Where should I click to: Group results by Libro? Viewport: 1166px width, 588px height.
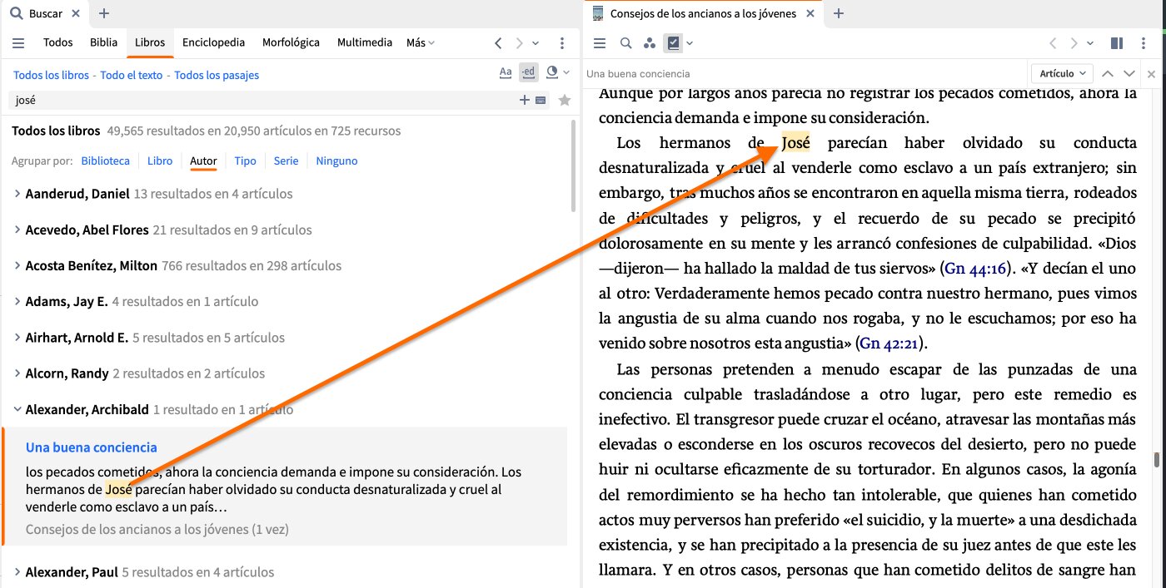tap(160, 161)
